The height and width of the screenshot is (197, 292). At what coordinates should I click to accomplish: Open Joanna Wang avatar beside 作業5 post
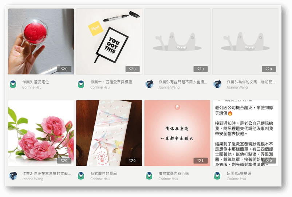[x=149, y=84]
